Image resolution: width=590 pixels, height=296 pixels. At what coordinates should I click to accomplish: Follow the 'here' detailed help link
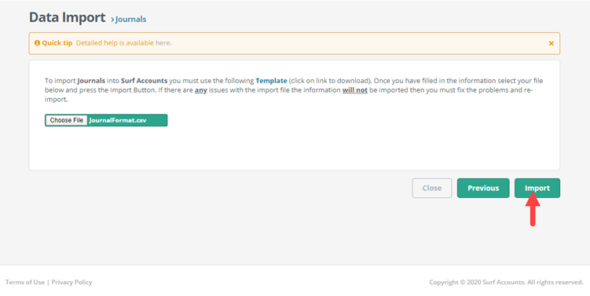tap(163, 43)
